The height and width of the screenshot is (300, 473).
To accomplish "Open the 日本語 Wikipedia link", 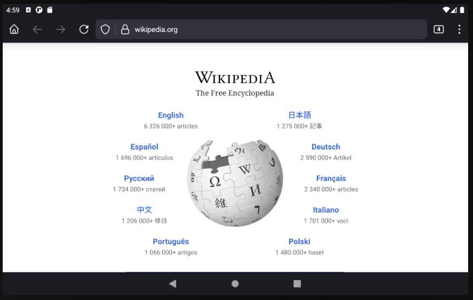I will pyautogui.click(x=299, y=115).
